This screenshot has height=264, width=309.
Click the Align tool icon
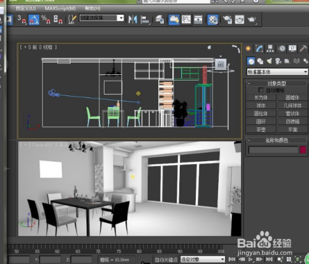pos(145,20)
